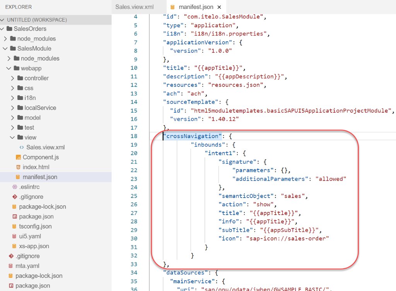Click the webapp folder icon

tap(17, 68)
